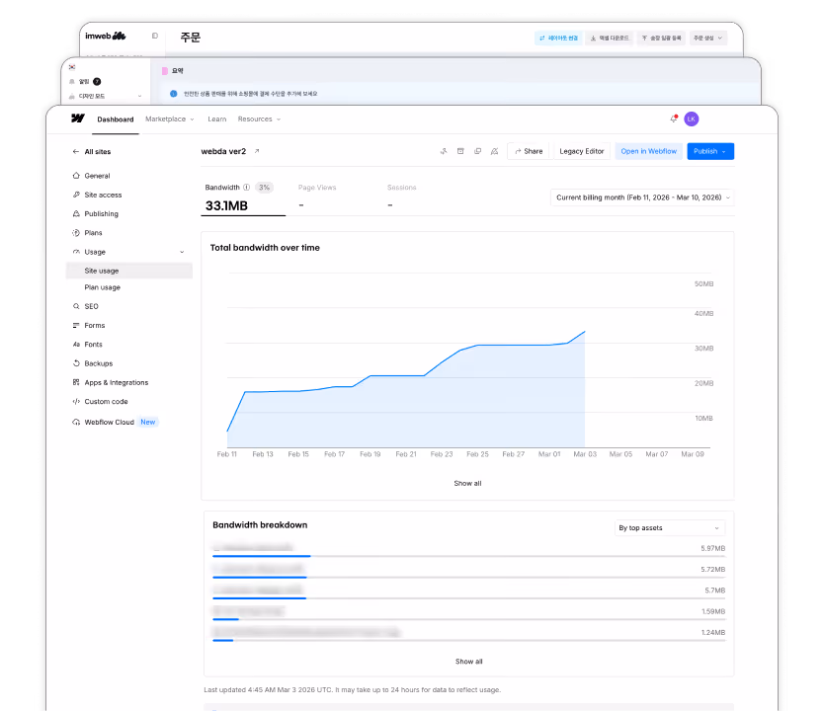The width and height of the screenshot is (824, 711).
Task: Open the Publish dropdown button
Action: pos(710,151)
